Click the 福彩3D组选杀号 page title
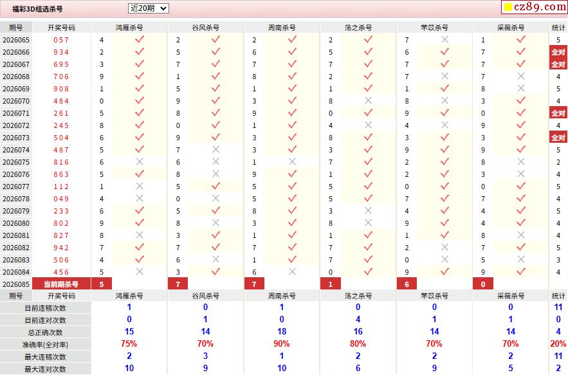The height and width of the screenshot is (375, 568). coord(38,9)
